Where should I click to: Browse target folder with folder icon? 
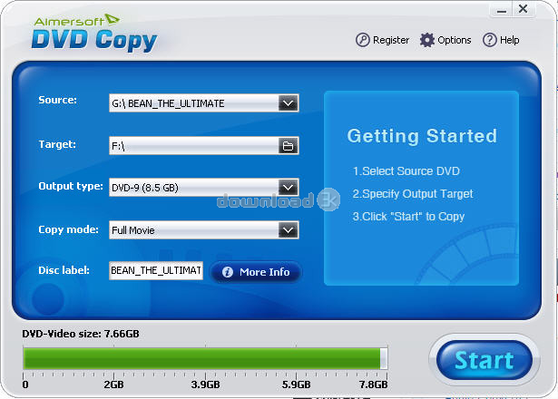(x=288, y=146)
